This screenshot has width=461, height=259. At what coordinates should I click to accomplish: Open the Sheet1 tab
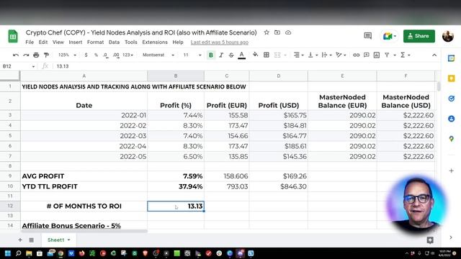(x=58, y=240)
